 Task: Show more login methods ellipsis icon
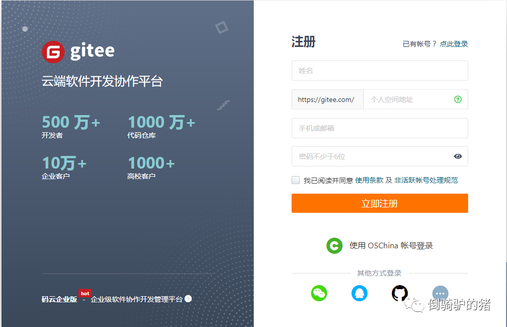pos(440,293)
